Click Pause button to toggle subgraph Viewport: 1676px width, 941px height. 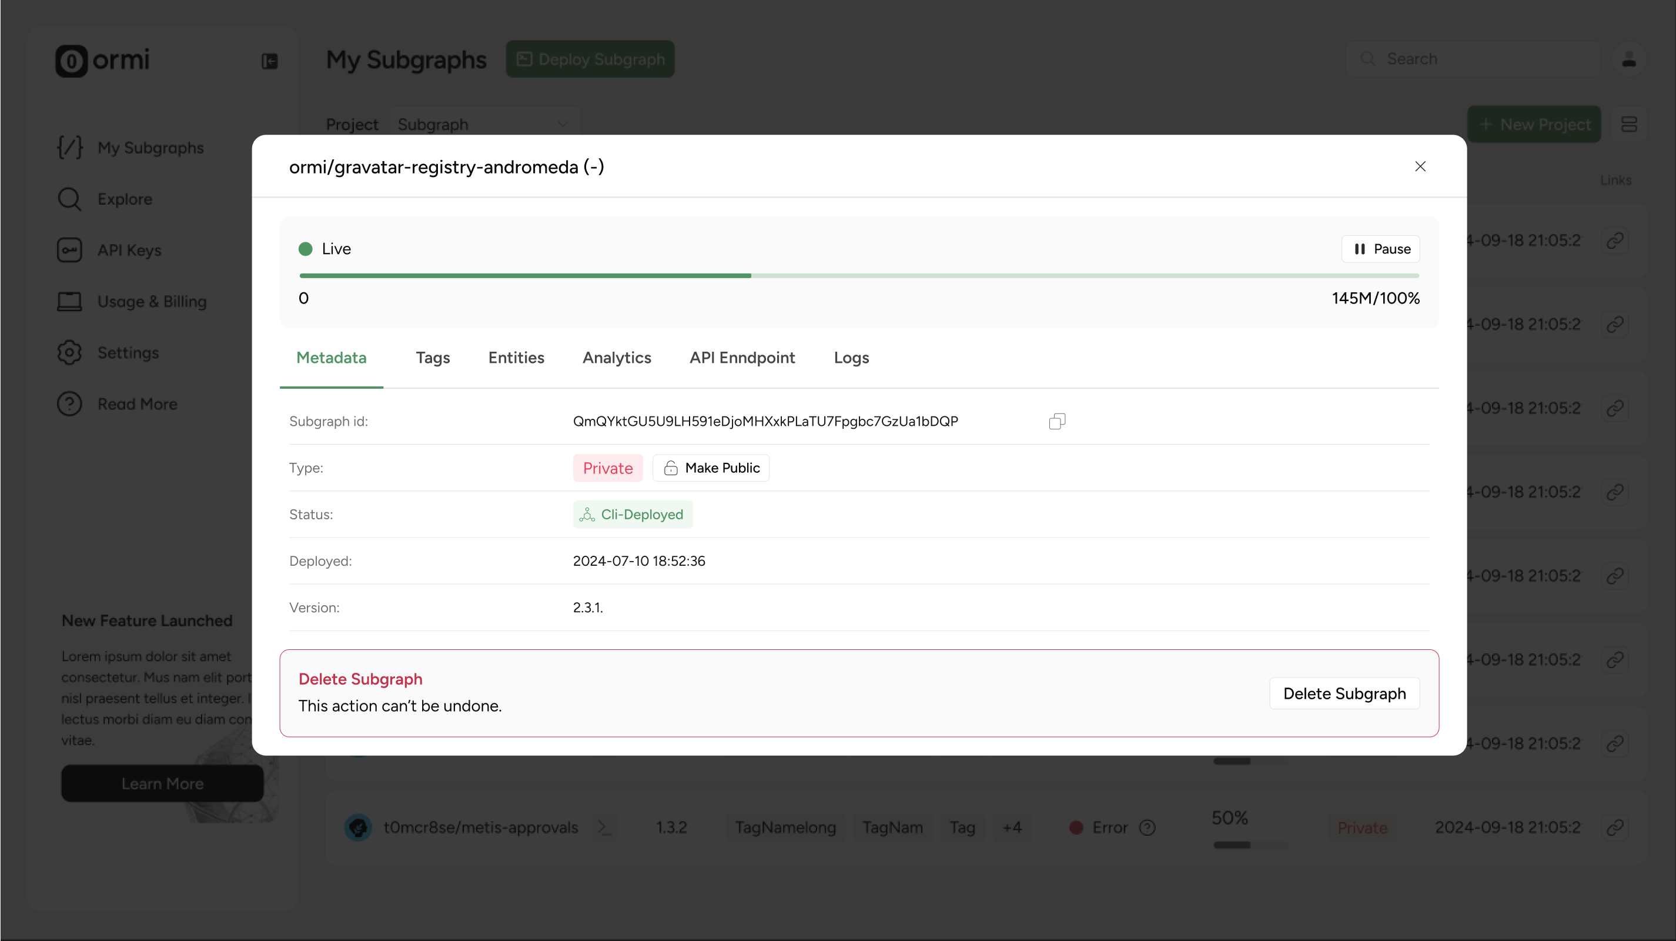(1381, 249)
